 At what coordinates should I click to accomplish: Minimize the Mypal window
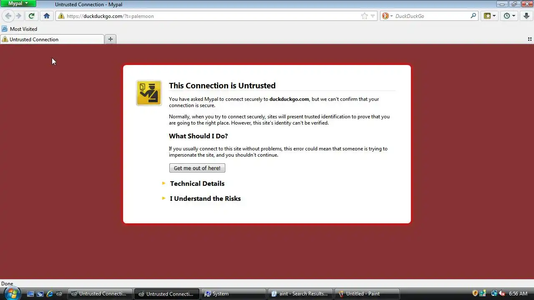(x=502, y=4)
